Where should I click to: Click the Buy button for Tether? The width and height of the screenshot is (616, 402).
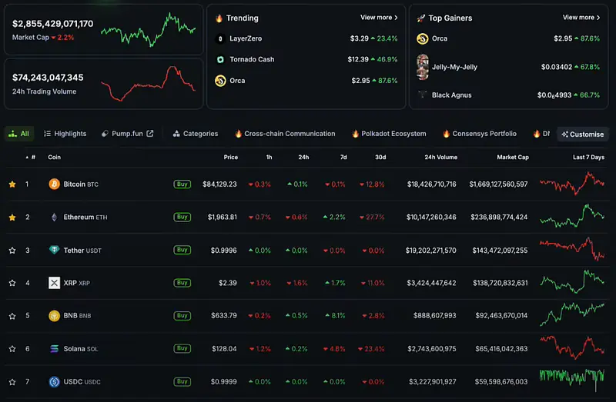182,250
